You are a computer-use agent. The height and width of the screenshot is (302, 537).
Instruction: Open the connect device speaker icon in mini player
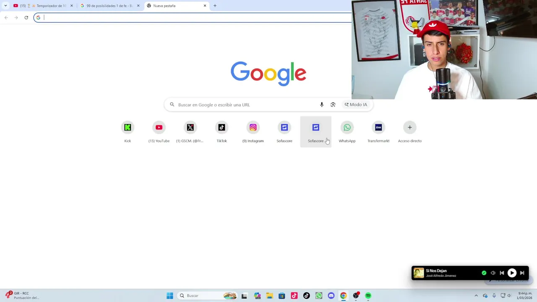point(493,273)
